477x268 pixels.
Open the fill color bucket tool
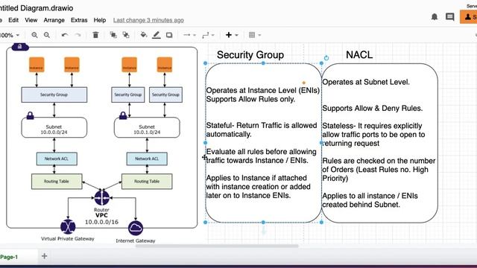point(144,35)
